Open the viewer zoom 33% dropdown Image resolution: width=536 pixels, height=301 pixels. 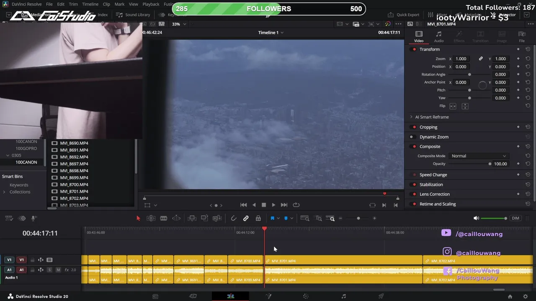(x=179, y=24)
